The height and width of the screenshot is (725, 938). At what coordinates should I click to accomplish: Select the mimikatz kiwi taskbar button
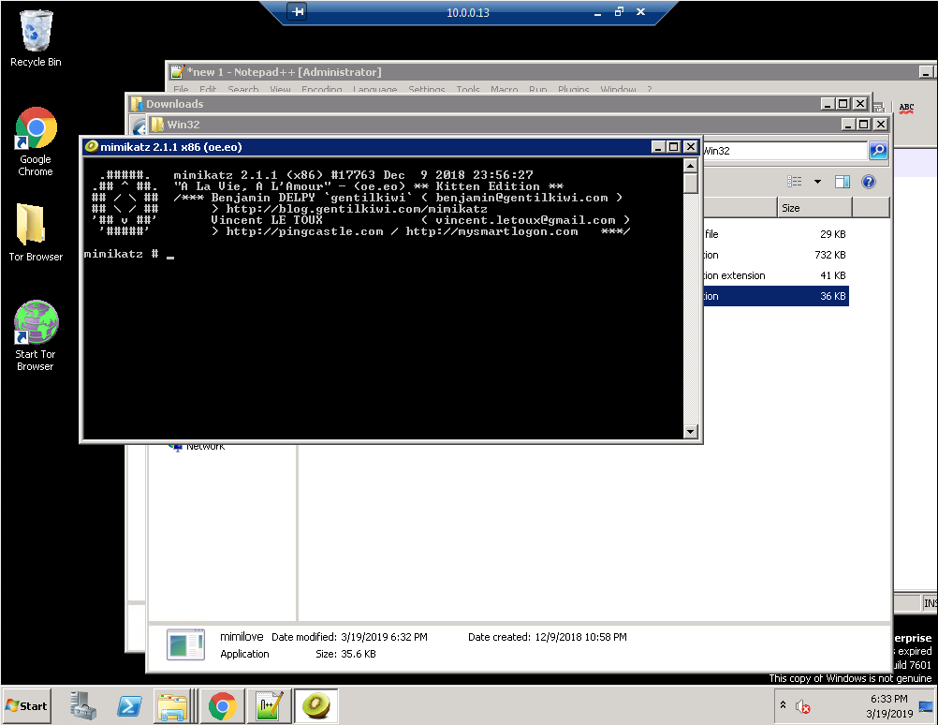[315, 706]
